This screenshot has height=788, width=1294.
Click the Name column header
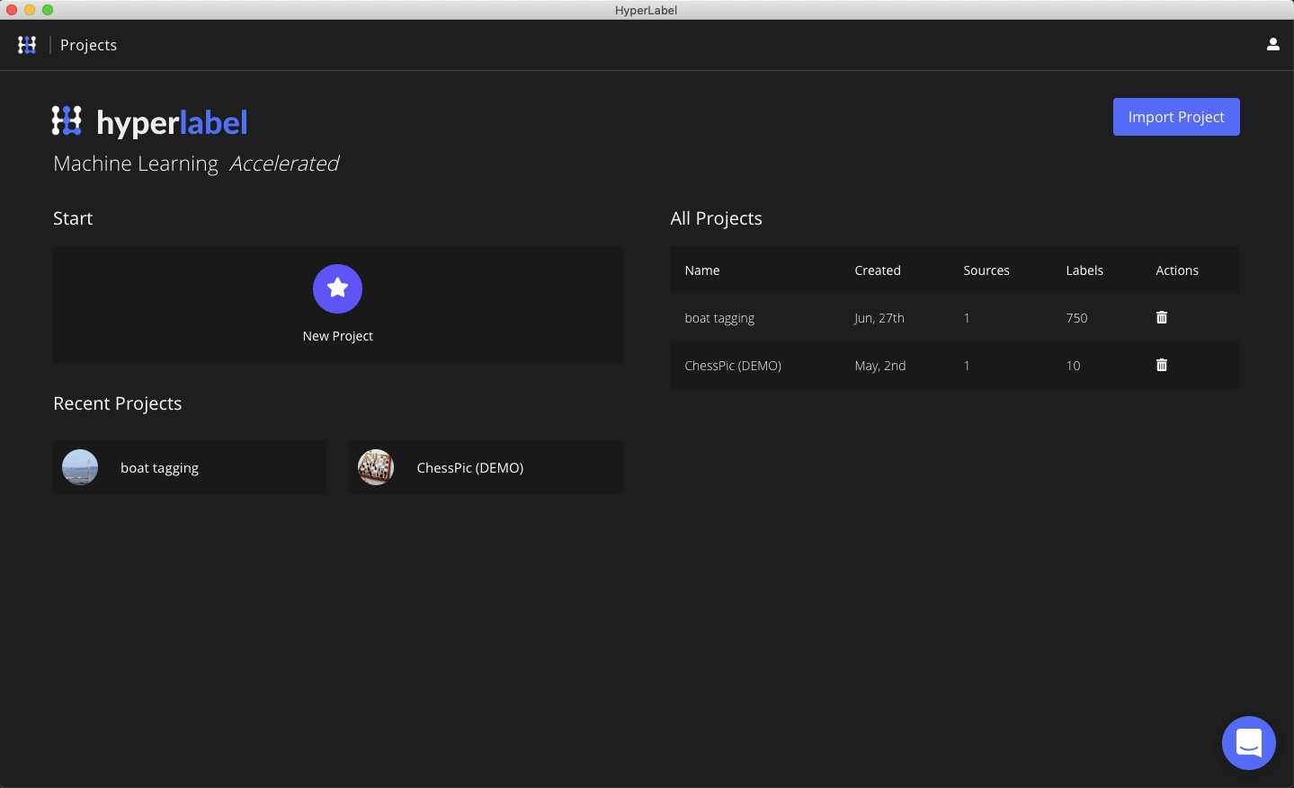702,270
